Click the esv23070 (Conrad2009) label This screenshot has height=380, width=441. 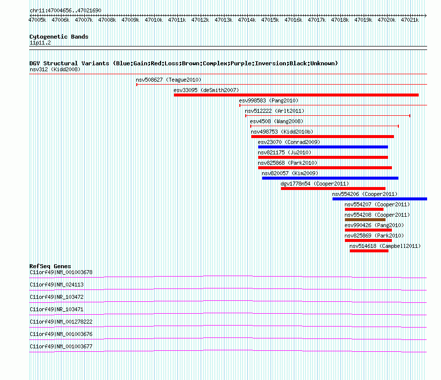click(289, 142)
